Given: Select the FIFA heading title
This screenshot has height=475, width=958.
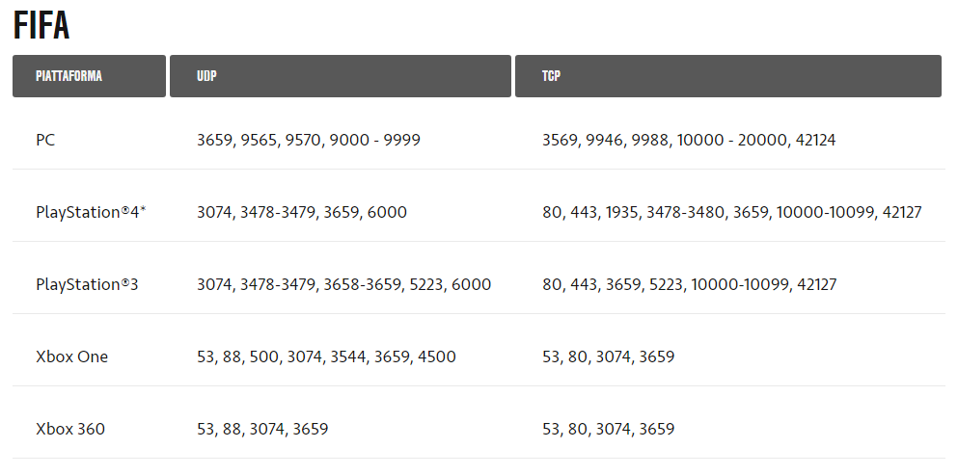Looking at the screenshot, I should pyautogui.click(x=41, y=26).
